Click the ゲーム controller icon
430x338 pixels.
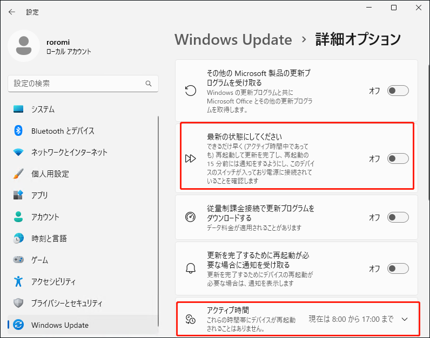(18, 260)
